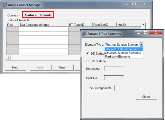Click the table scroll up arrow

(x=143, y=25)
